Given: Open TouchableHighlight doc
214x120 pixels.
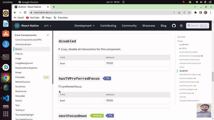Looking at the screenshot, I should pyautogui.click(x=24, y=115).
